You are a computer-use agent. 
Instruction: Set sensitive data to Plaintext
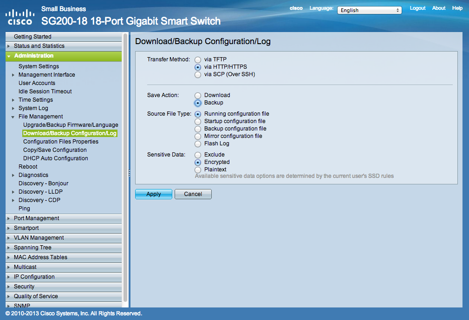(x=198, y=170)
